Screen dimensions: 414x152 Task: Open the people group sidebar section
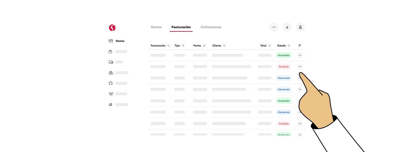click(x=111, y=94)
